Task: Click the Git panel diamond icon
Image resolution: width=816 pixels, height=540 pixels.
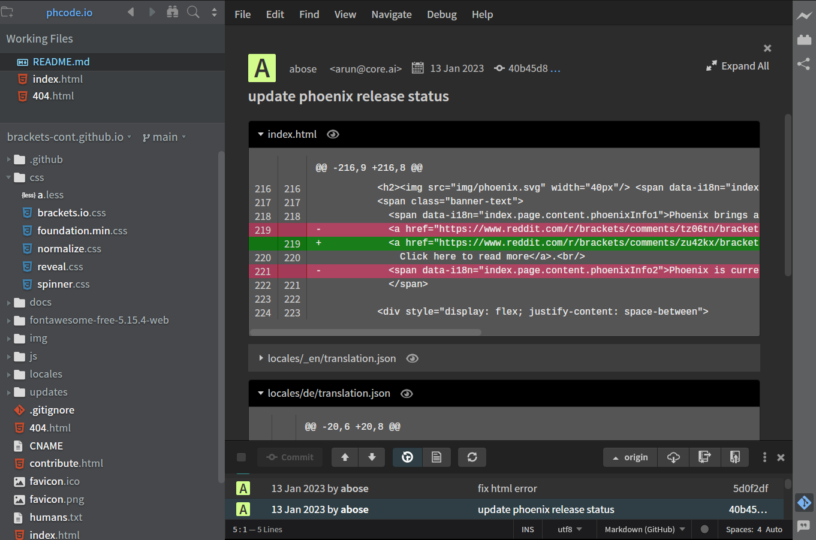Action: tap(804, 502)
